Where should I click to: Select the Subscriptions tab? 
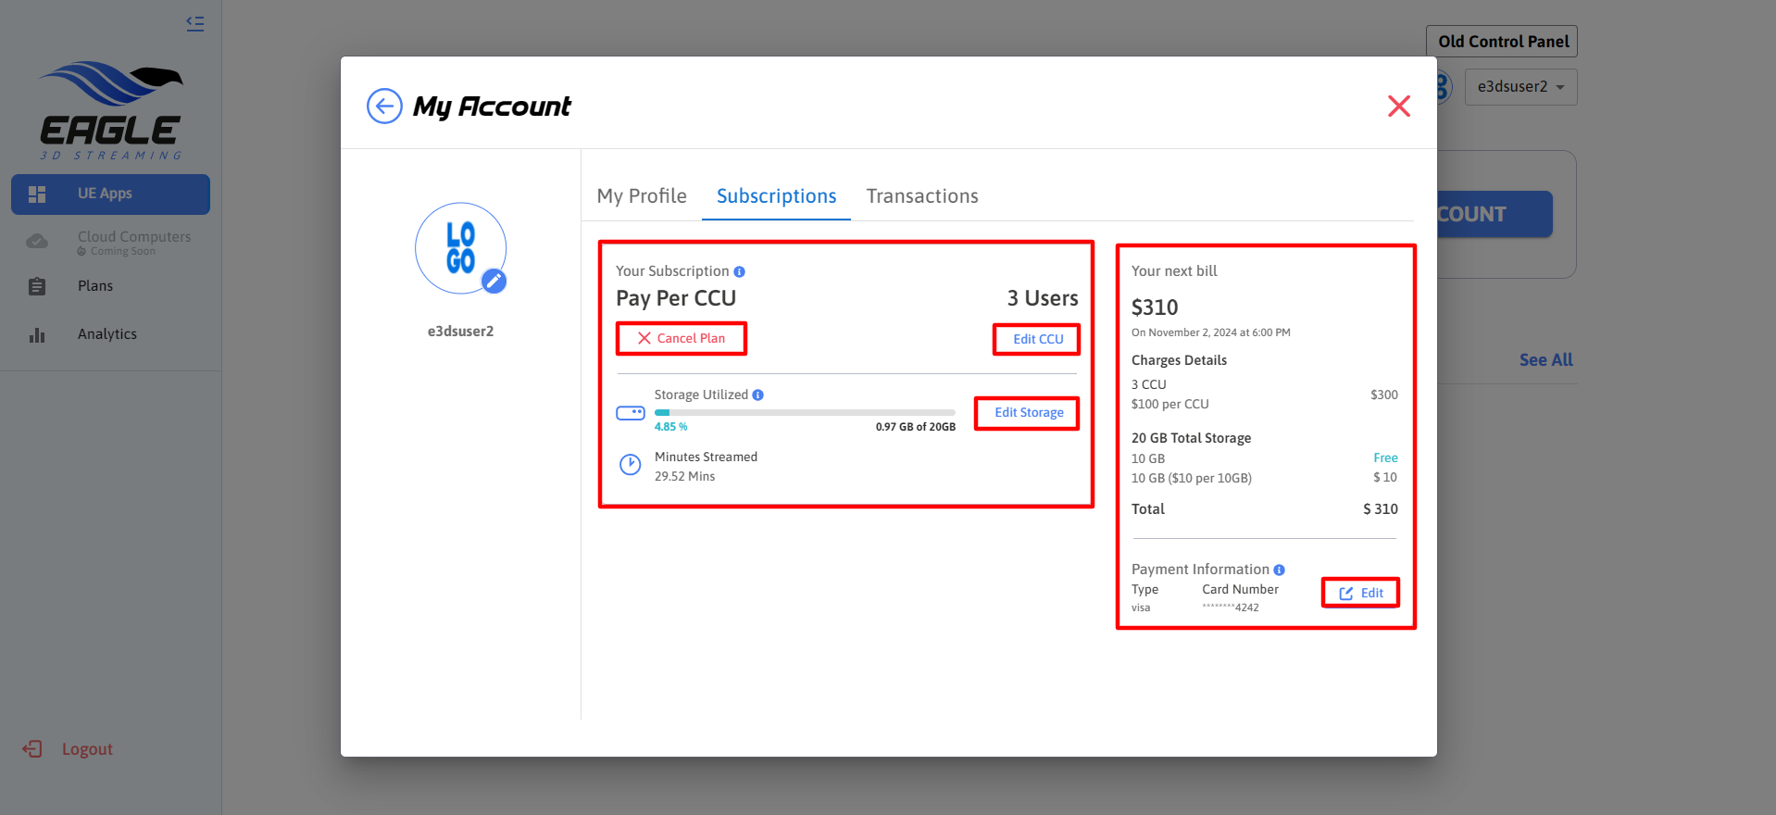point(776,196)
